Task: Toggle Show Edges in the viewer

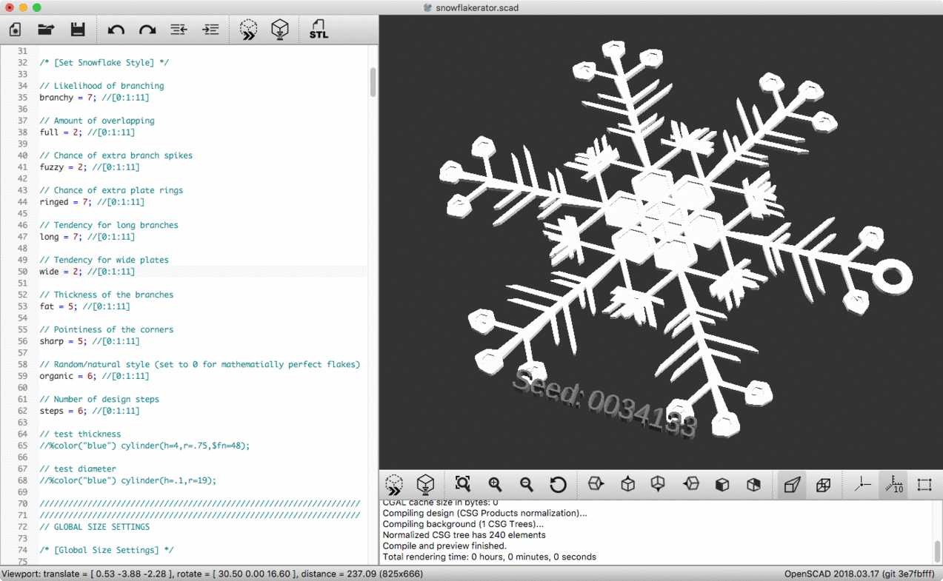Action: [x=924, y=485]
